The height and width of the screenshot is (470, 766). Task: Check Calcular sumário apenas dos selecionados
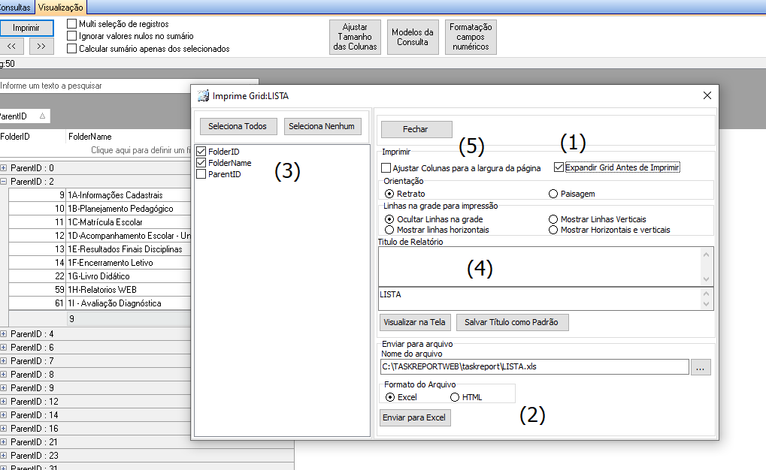(x=72, y=48)
